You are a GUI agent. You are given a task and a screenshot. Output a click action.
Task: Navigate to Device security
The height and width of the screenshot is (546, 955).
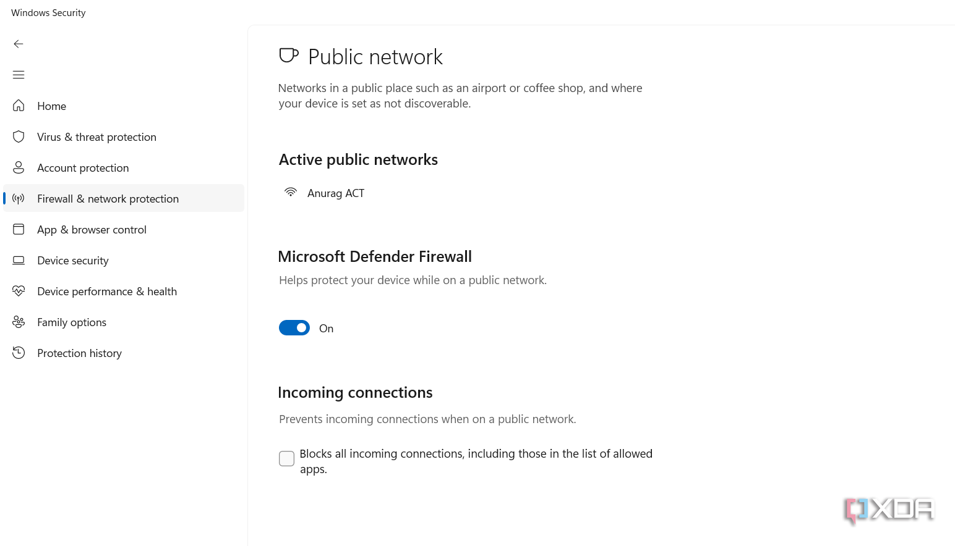click(124, 260)
